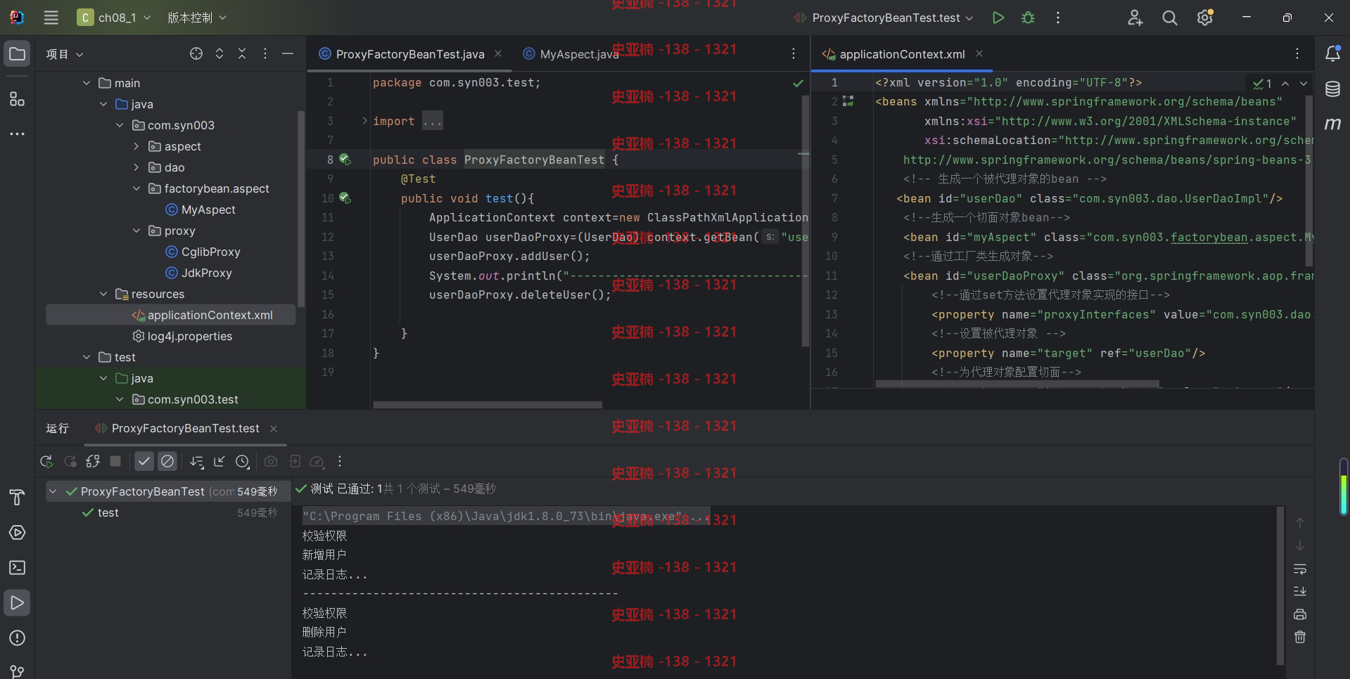Click run gutter icon at class line 8

pyautogui.click(x=345, y=160)
